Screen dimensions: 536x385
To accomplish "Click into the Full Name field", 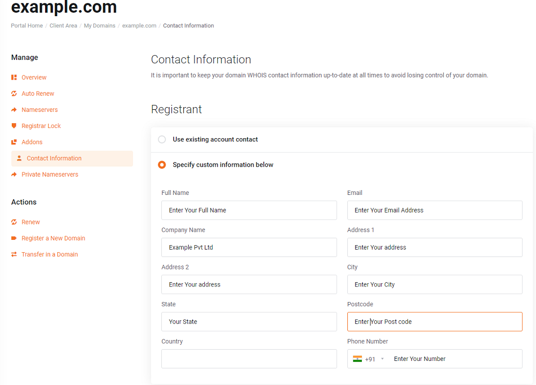I will tap(249, 210).
